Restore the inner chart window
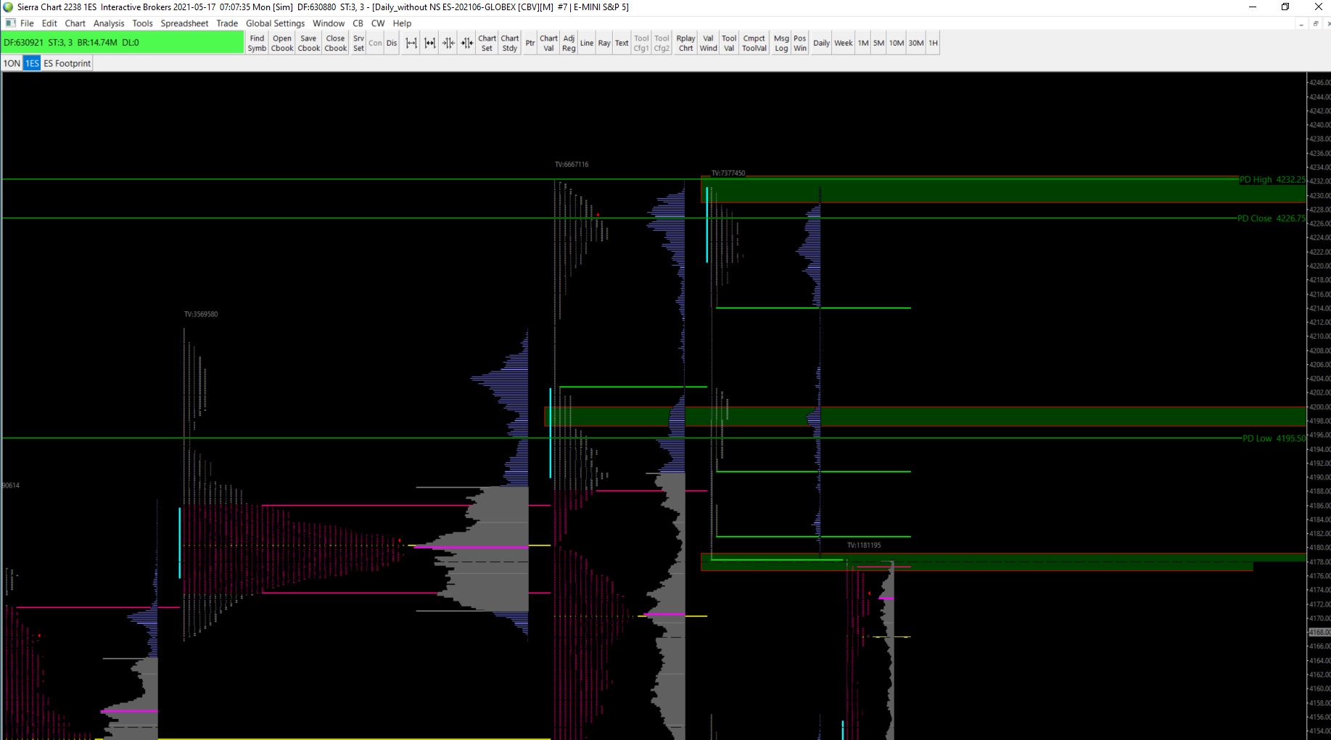1331x740 pixels. 1314,23
